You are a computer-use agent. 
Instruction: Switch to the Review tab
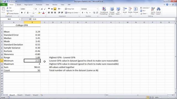tap(55, 5)
